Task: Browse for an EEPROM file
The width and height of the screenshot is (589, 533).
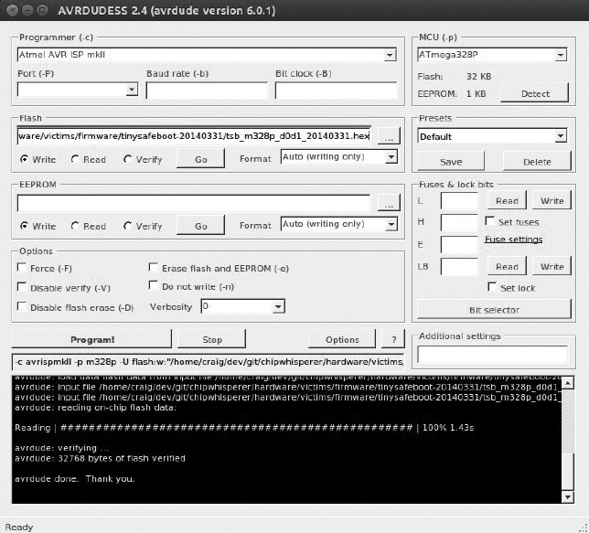Action: (x=389, y=203)
